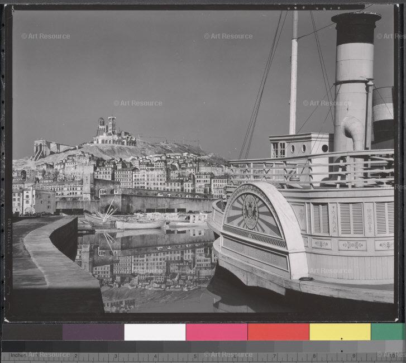Screen dimensions: 406x363
Task: Click the ruler mark numbered 4
Action: tap(155, 356)
